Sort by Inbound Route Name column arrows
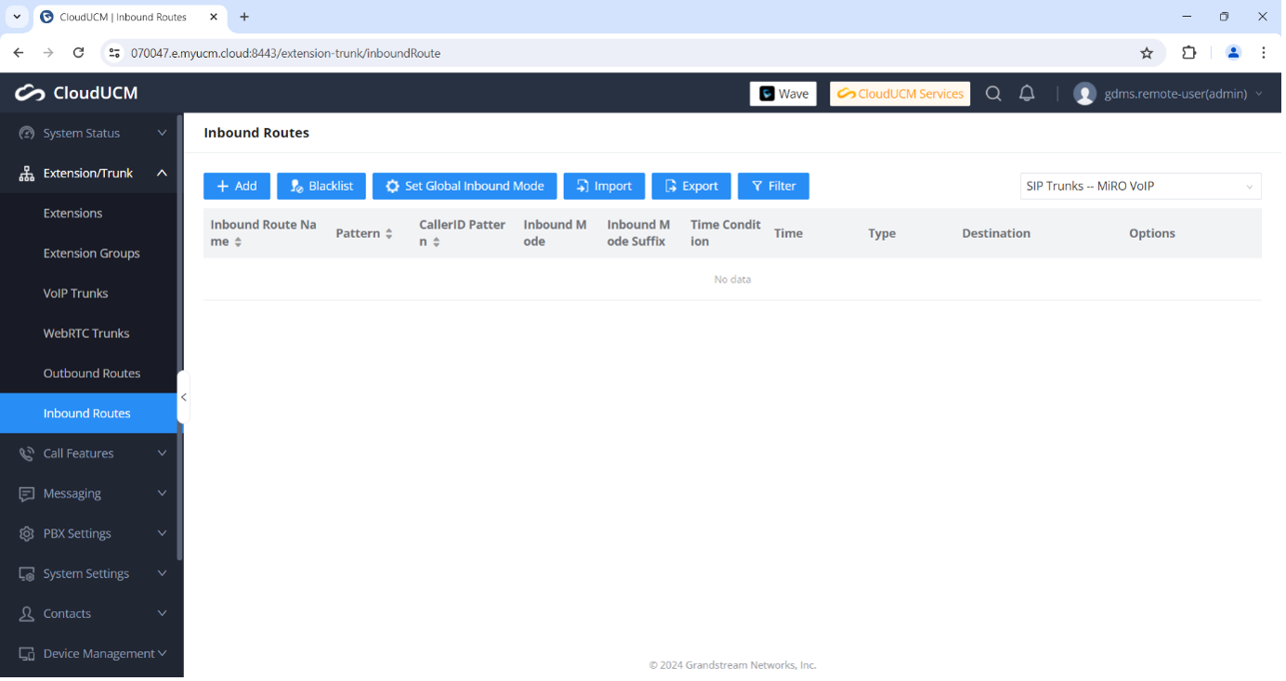The height and width of the screenshot is (681, 1286). [x=238, y=242]
